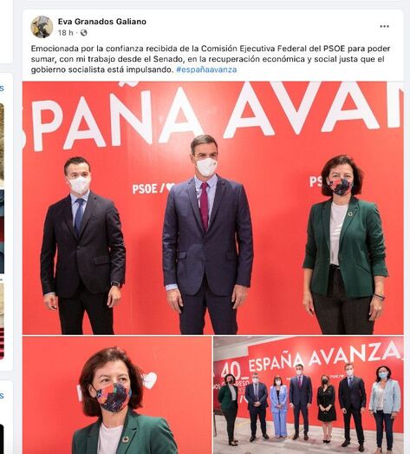Click the globe public-audience icon

tap(83, 33)
